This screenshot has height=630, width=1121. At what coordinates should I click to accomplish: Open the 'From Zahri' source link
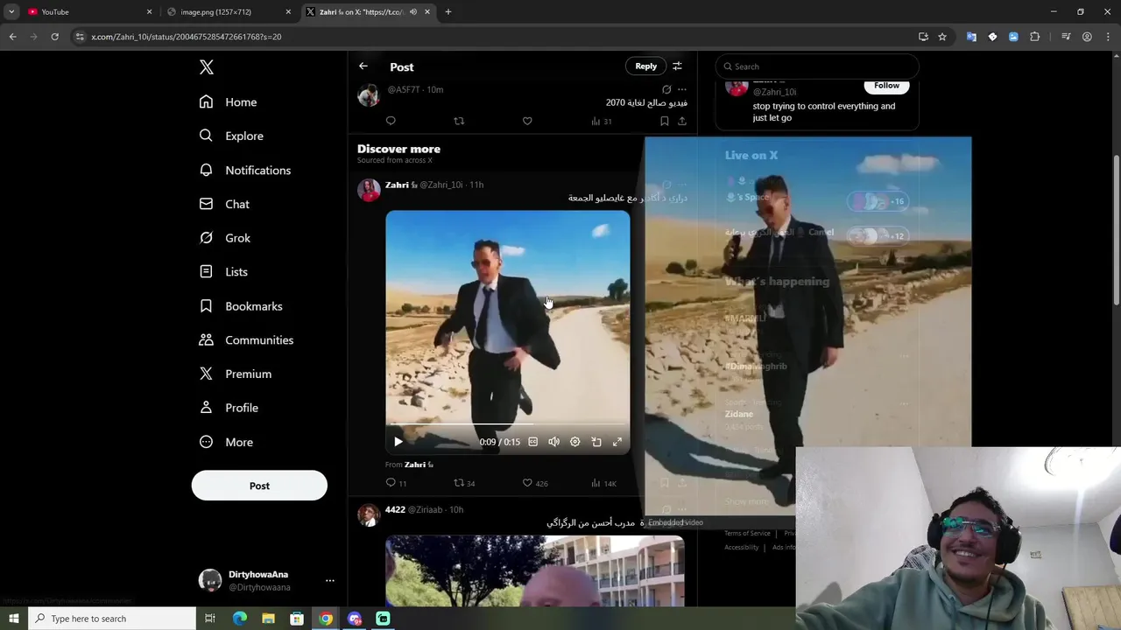click(409, 465)
